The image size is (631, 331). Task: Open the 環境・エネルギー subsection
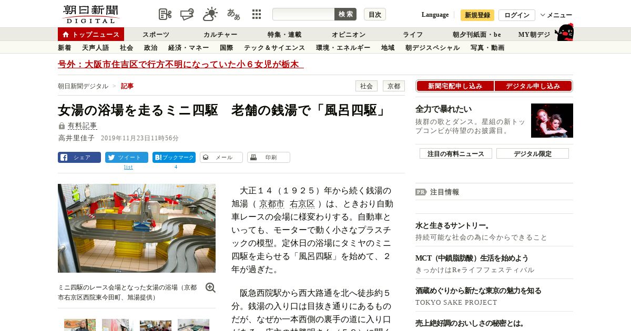tap(343, 48)
